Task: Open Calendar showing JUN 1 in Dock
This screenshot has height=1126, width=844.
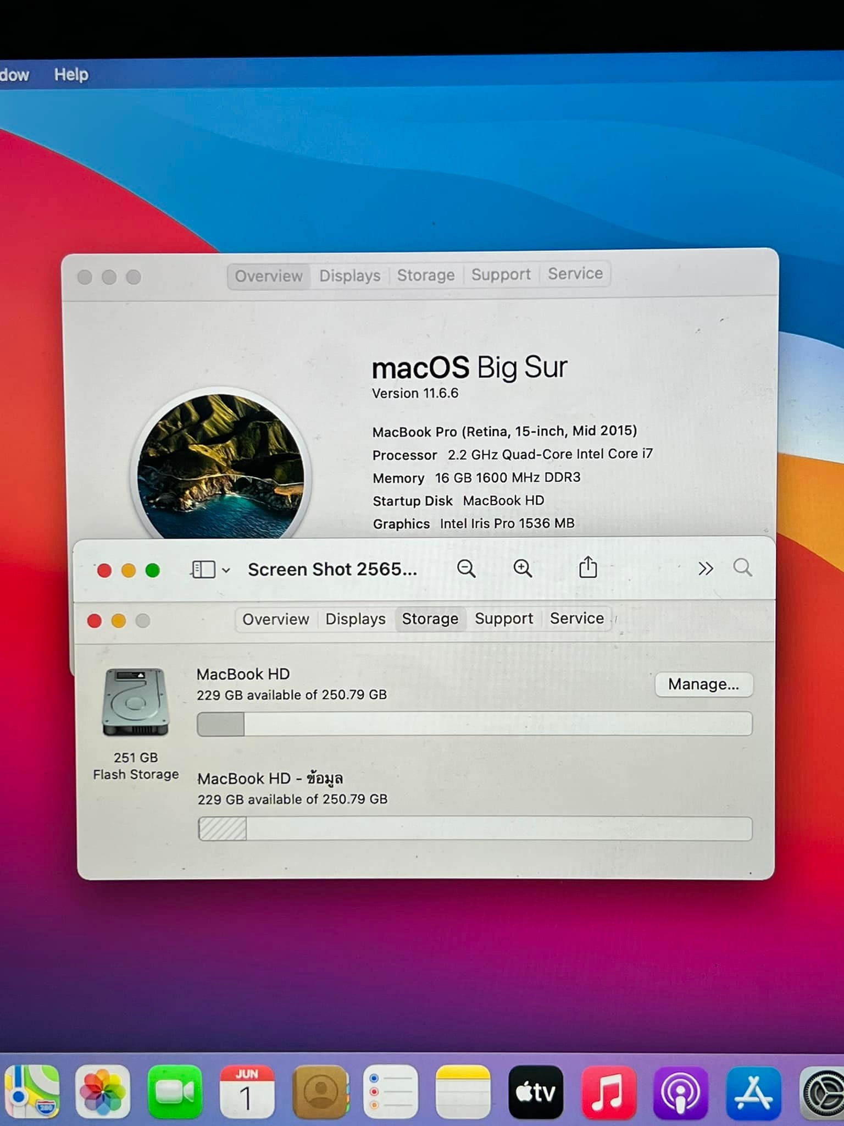Action: [x=247, y=1092]
